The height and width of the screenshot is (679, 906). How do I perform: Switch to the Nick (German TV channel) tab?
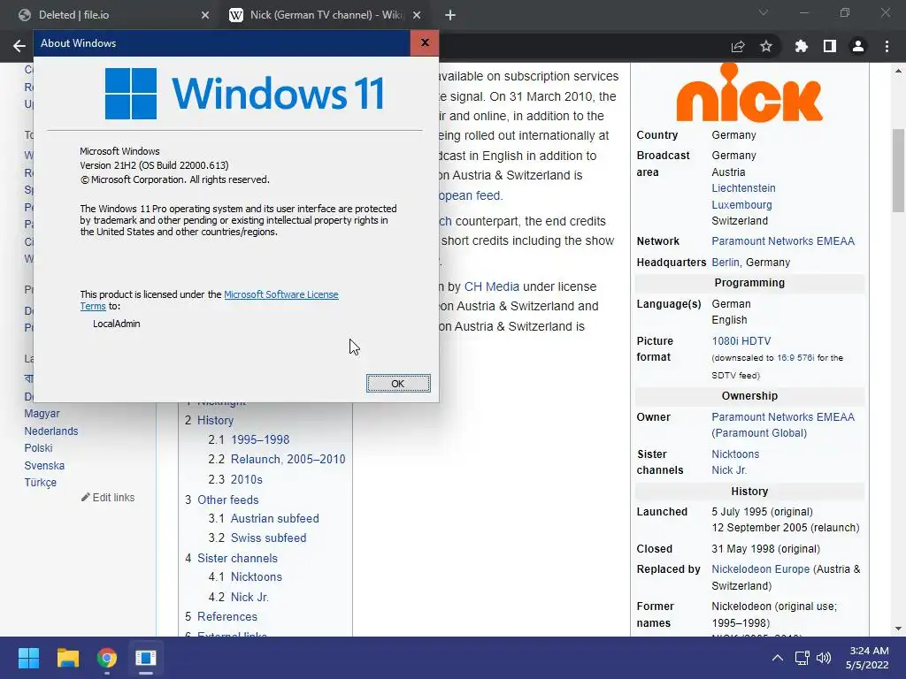(x=326, y=15)
